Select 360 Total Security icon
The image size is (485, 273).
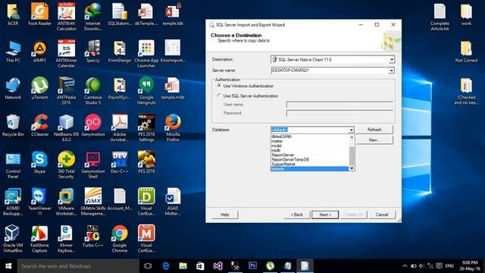pos(66,165)
